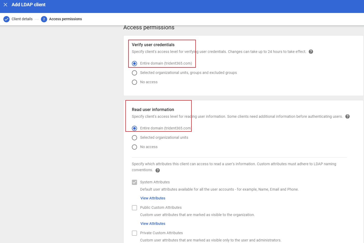The height and width of the screenshot is (243, 364).
Task: Go to Client details step
Action: coord(22,19)
